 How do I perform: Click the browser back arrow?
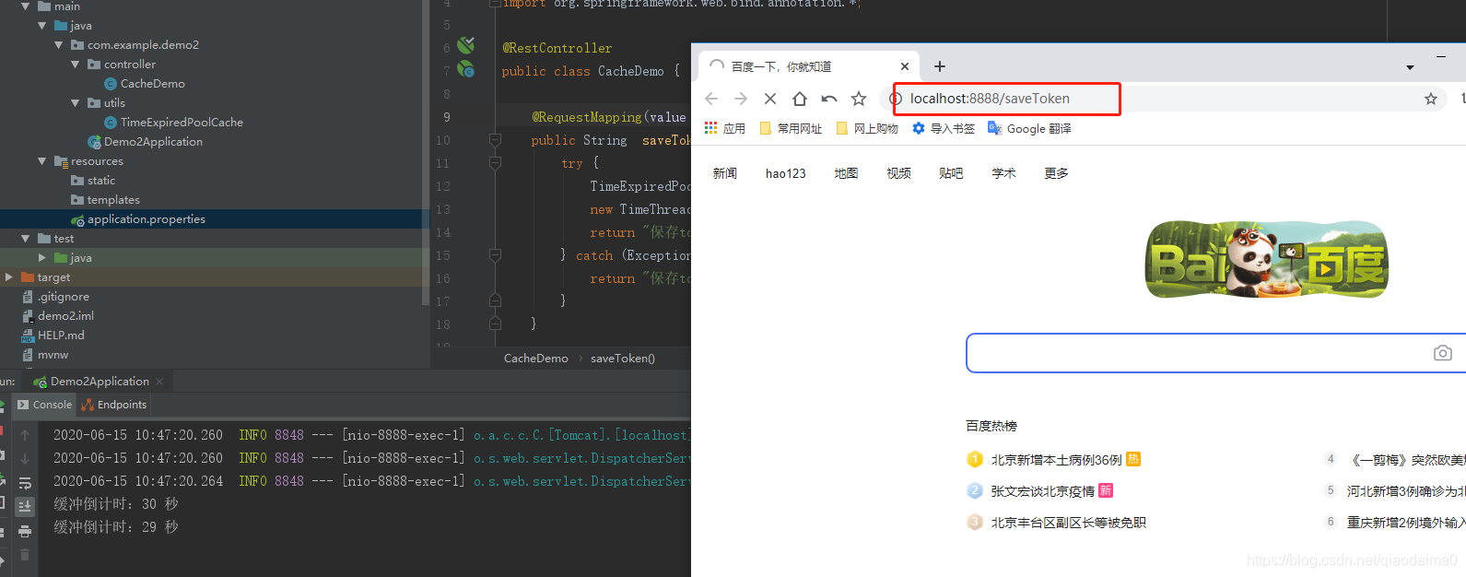(711, 99)
